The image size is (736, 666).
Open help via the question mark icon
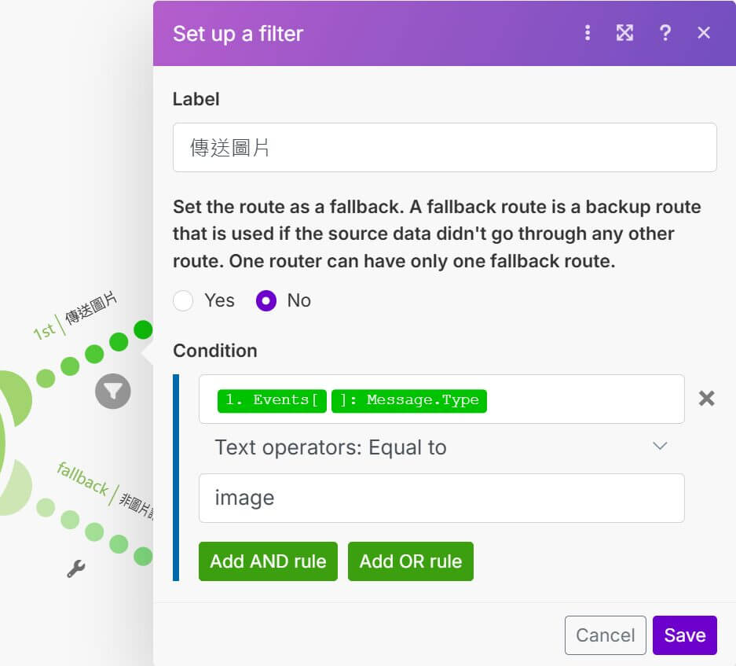pyautogui.click(x=665, y=33)
